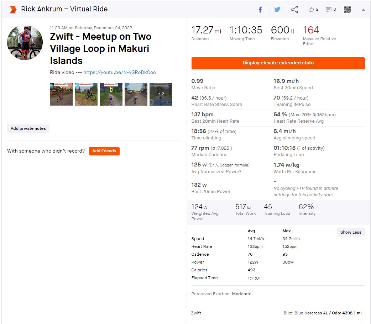
Task: Collapse stats with Show Less
Action: click(x=351, y=232)
